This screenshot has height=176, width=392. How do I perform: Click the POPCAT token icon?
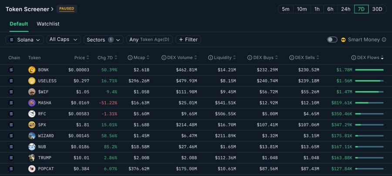coord(32,169)
